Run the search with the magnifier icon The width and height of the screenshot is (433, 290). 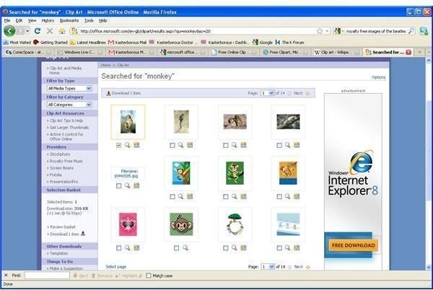click(x=411, y=31)
